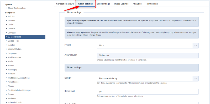
Task: Click the chevron icon beside News Feeds
Action: pyautogui.click(x=6, y=82)
